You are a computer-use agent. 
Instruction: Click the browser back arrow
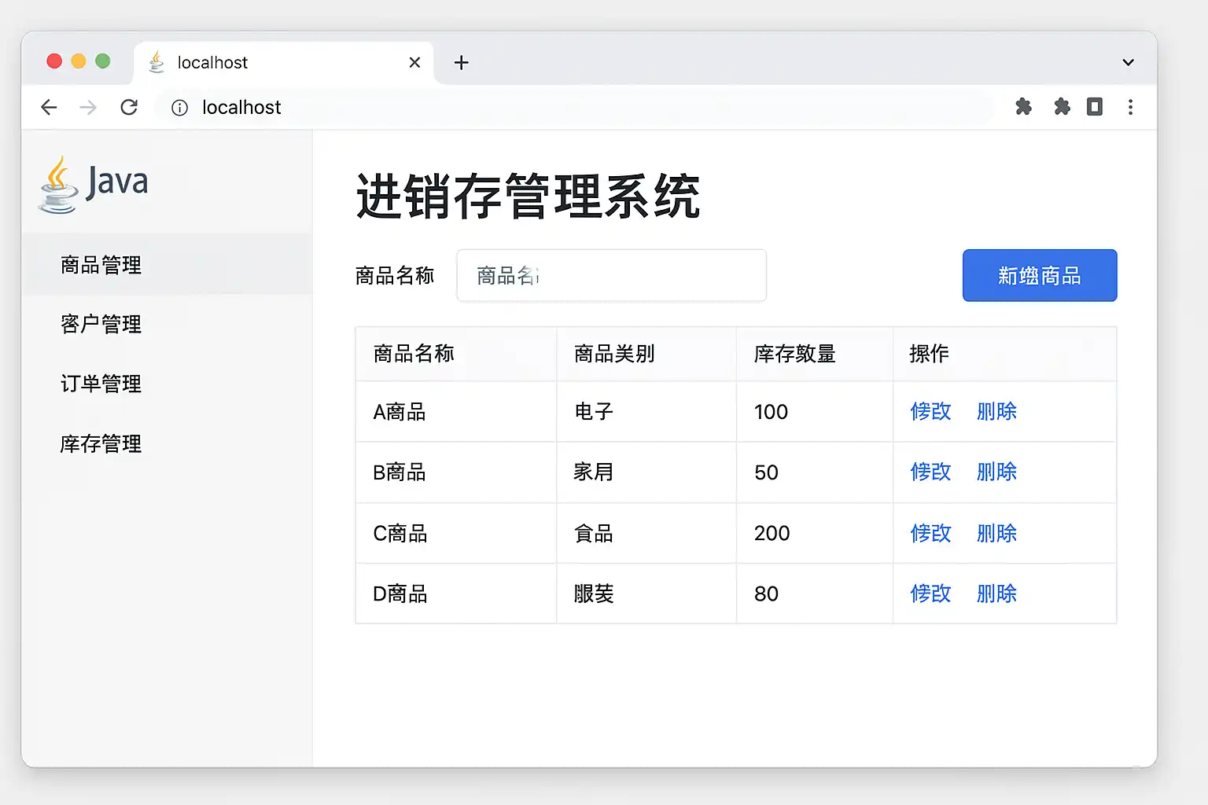pos(49,107)
